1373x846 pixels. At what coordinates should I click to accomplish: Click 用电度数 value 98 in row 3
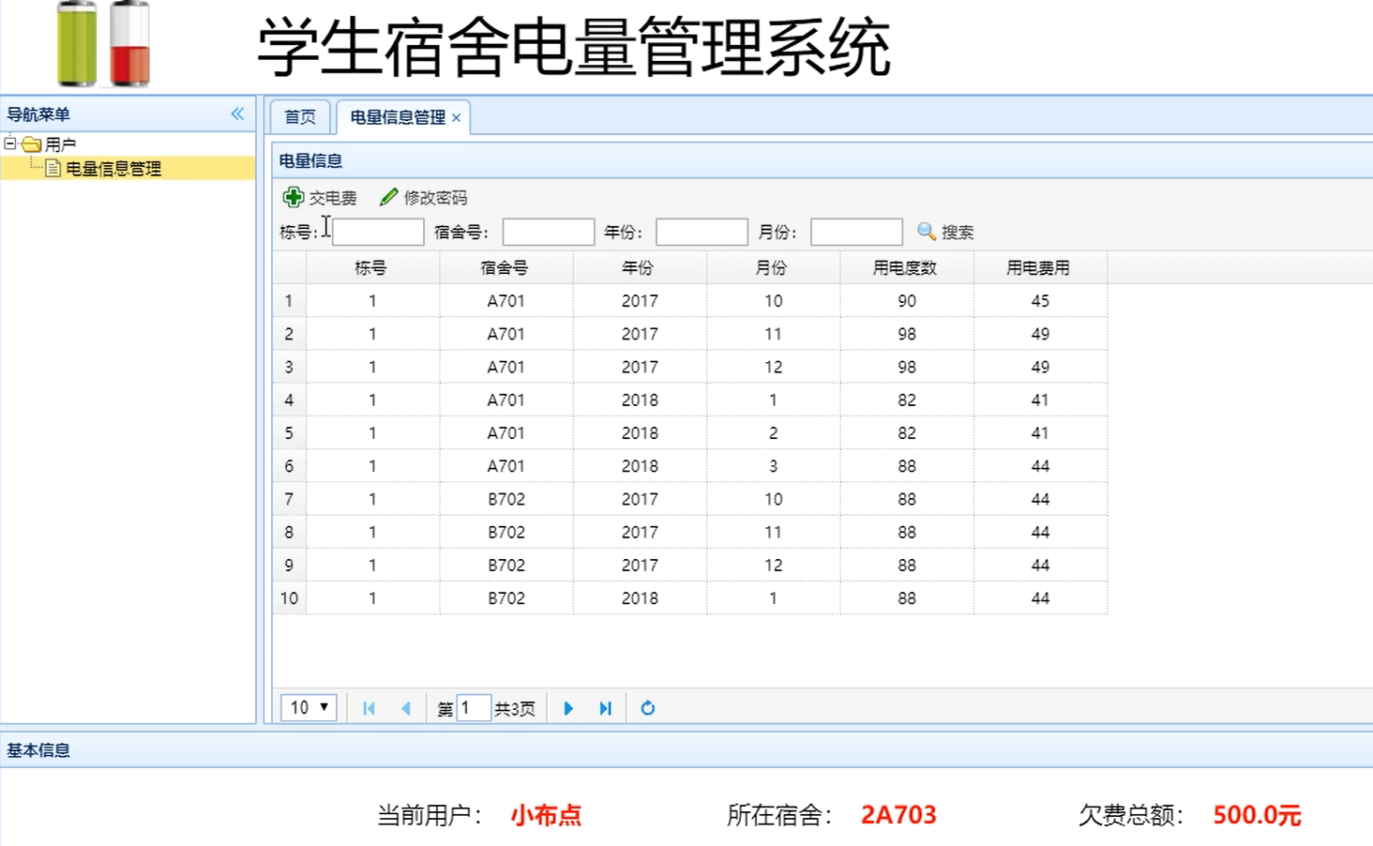tap(906, 367)
